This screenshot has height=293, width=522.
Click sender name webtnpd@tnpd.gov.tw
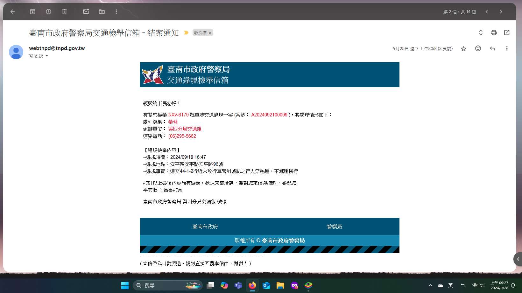pos(57,48)
